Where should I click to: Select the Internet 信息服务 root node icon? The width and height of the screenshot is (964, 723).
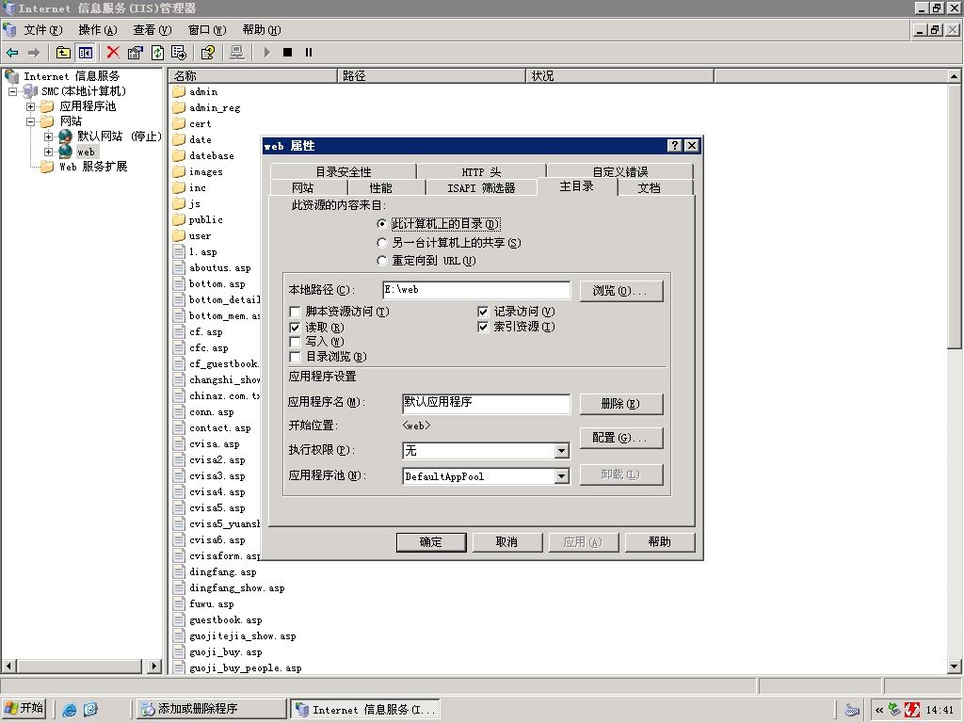point(12,76)
